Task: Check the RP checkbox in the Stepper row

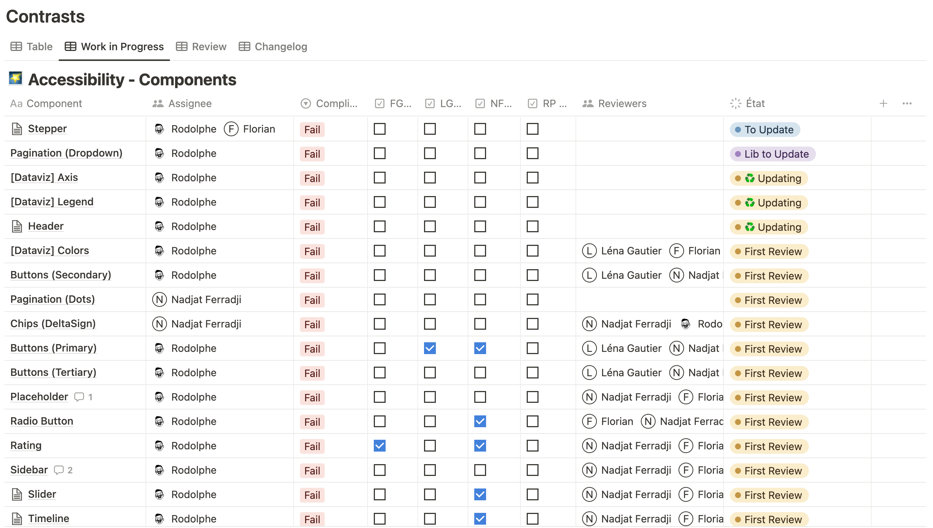Action: pos(532,129)
